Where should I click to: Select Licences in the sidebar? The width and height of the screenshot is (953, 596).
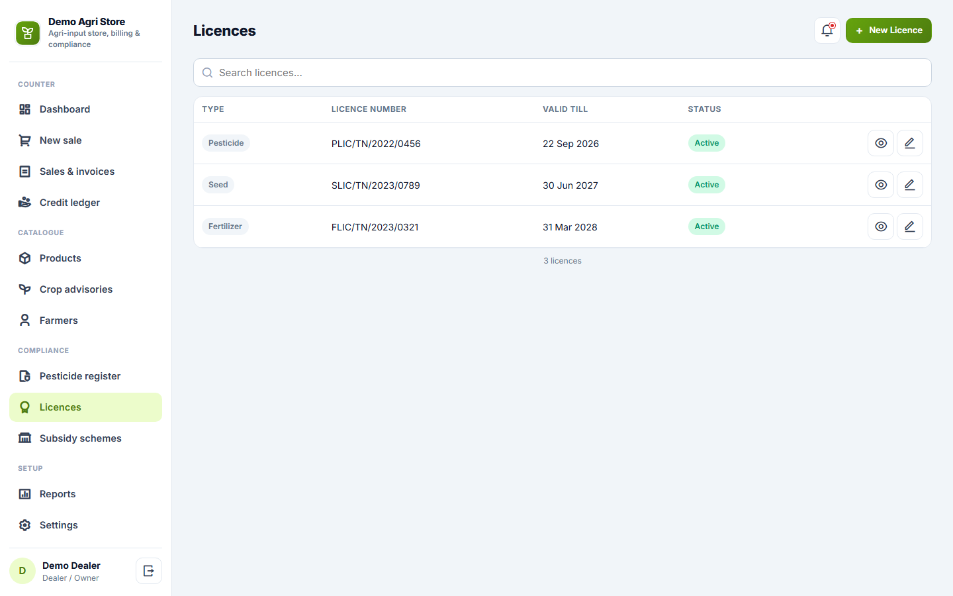point(85,407)
